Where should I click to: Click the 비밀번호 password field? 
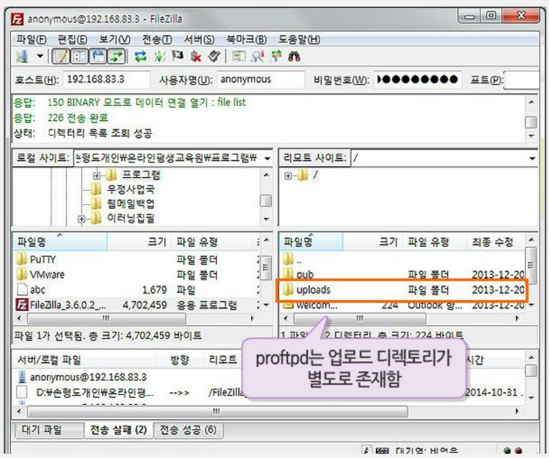tap(417, 79)
